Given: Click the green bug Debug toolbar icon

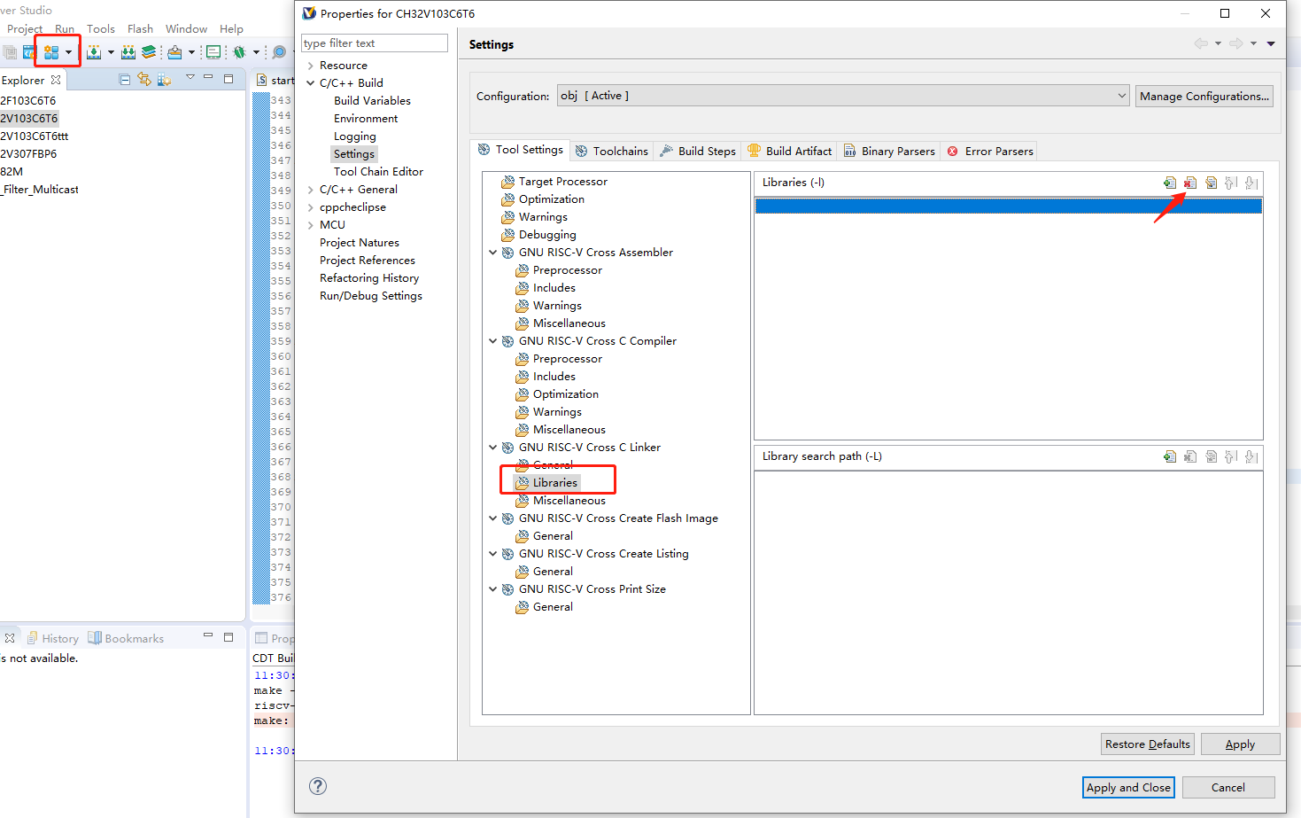Looking at the screenshot, I should click(x=239, y=52).
